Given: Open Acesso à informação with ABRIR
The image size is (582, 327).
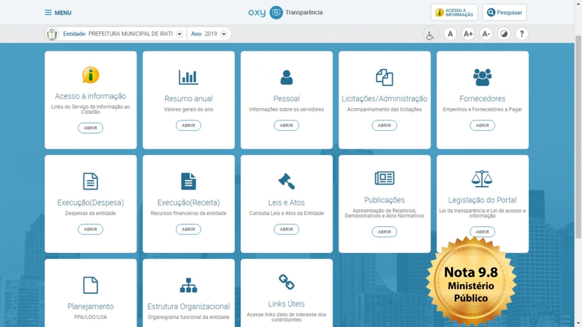Looking at the screenshot, I should [90, 128].
